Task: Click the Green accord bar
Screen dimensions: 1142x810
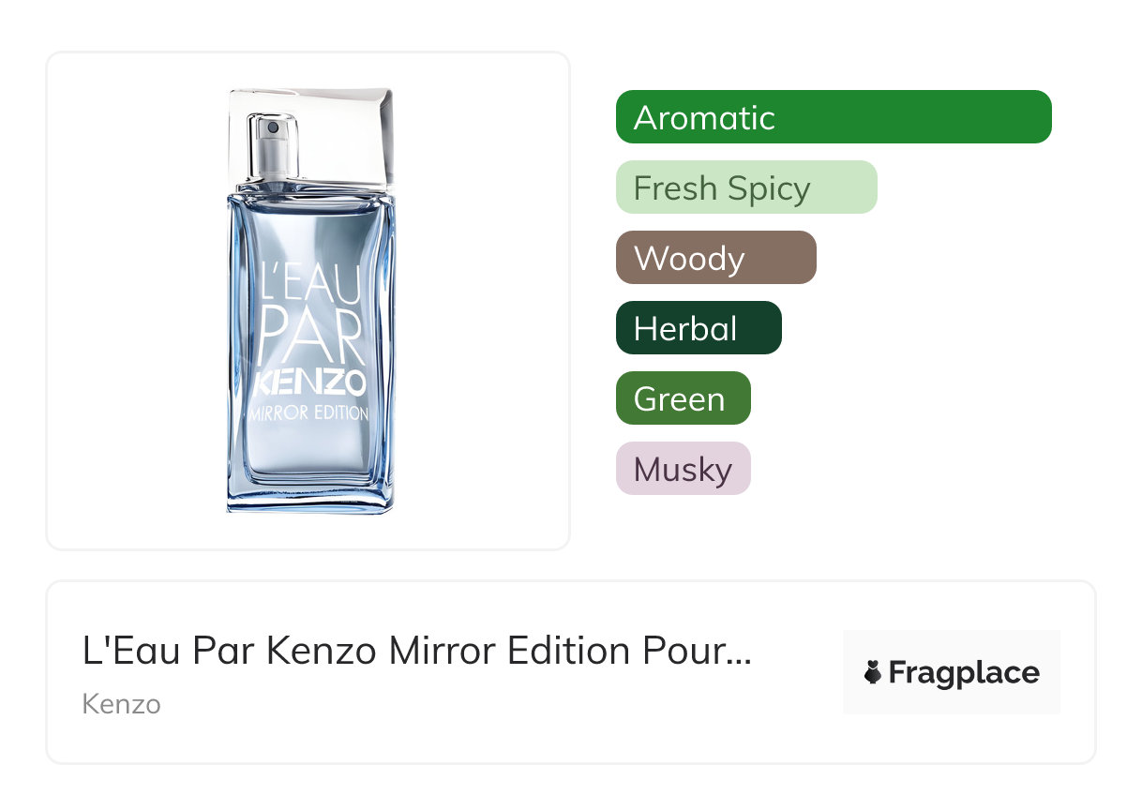Action: coord(683,398)
